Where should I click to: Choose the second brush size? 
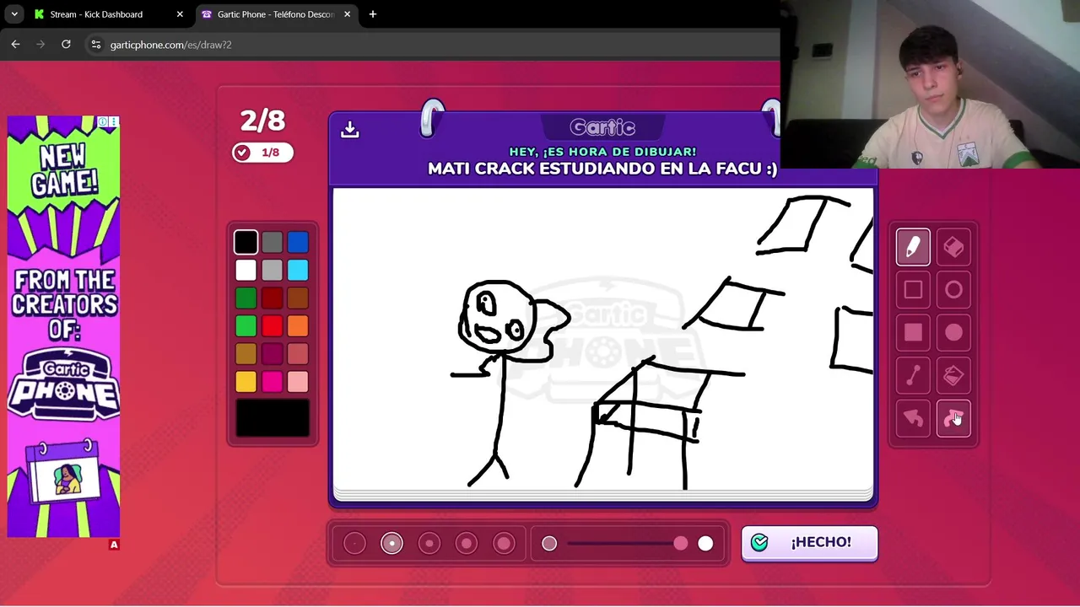pyautogui.click(x=391, y=544)
